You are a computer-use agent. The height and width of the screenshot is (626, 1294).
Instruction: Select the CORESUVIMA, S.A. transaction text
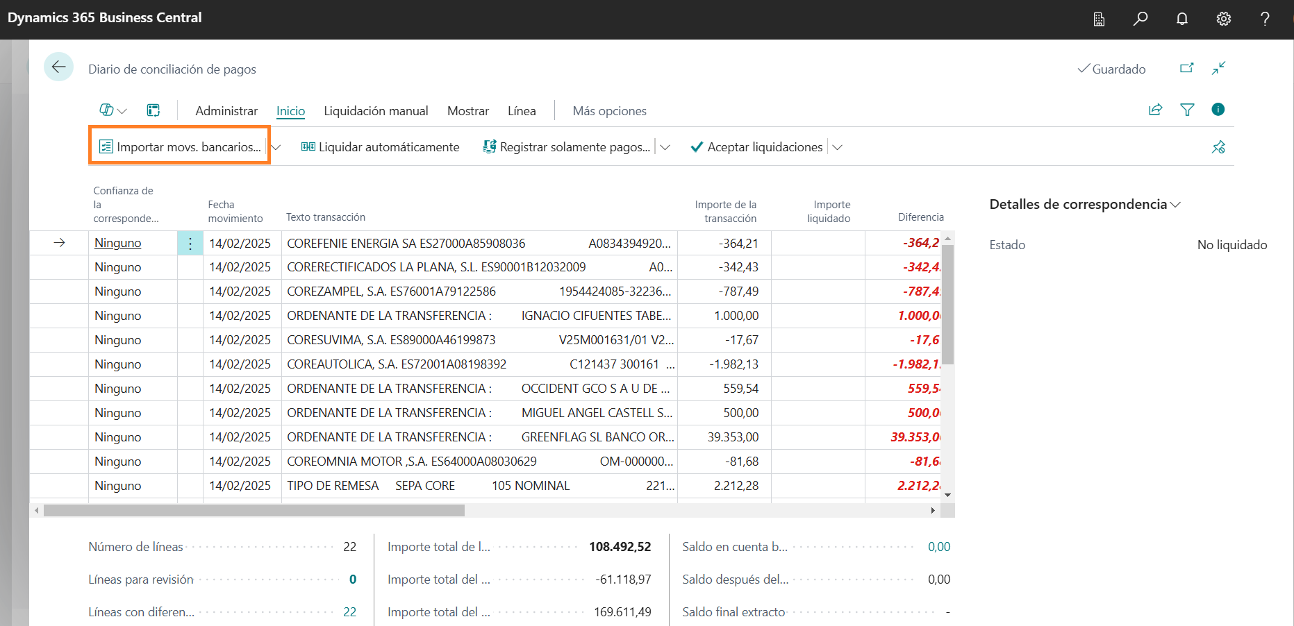point(479,340)
